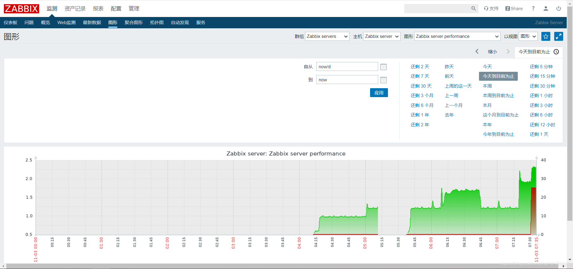The image size is (573, 269).
Task: Open the help question mark icon
Action: (x=533, y=9)
